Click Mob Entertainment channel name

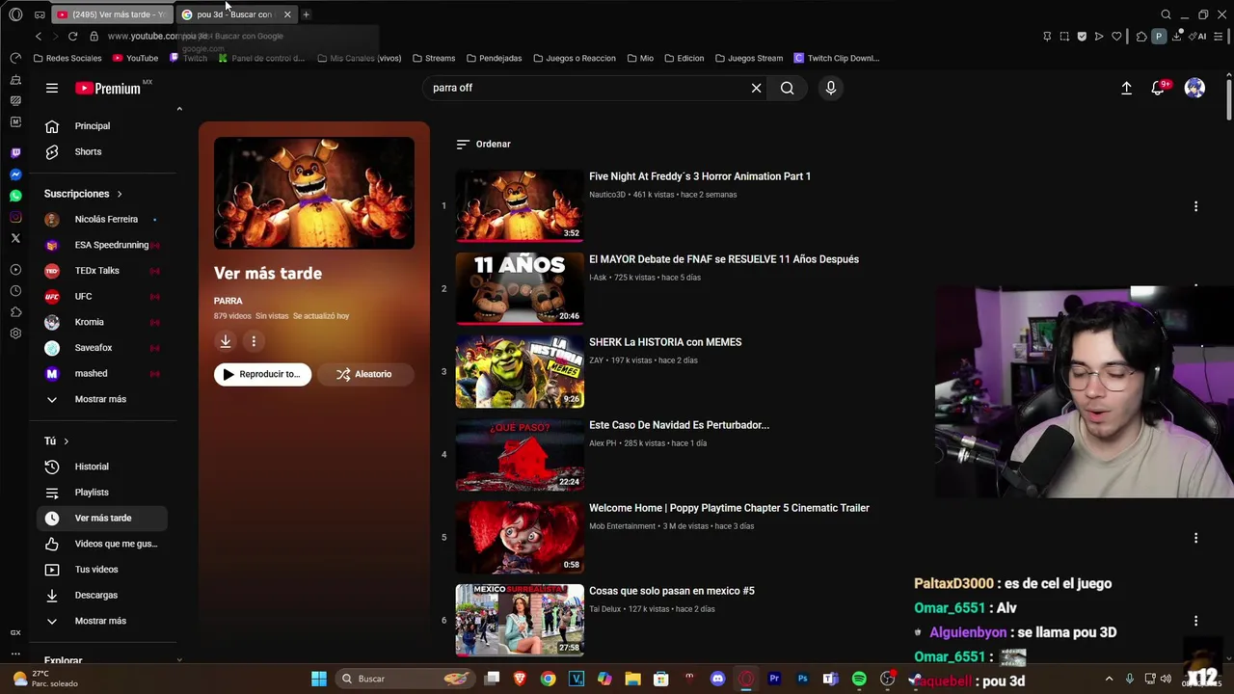coord(622,526)
